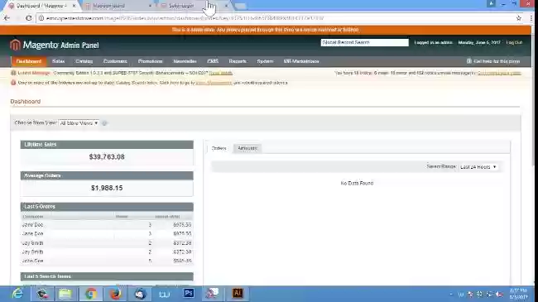Image resolution: width=538 pixels, height=302 pixels.
Task: Open the Catalog menu
Action: pyautogui.click(x=84, y=61)
